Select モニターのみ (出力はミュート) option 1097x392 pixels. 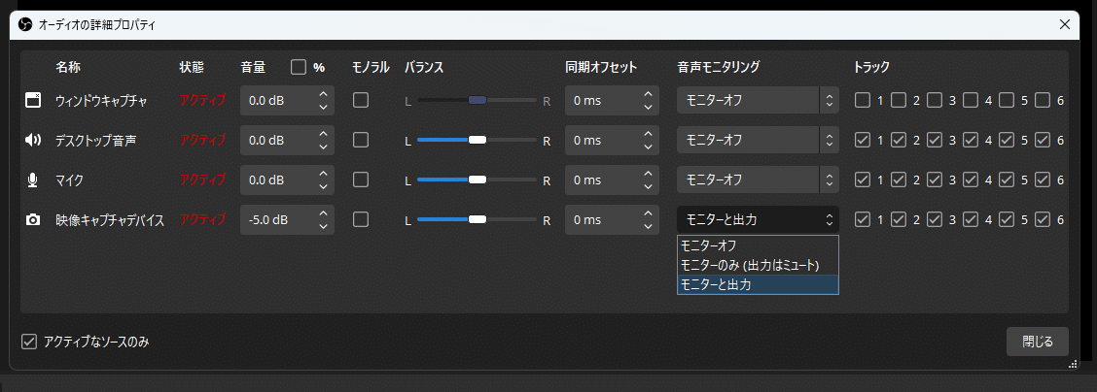[758, 265]
